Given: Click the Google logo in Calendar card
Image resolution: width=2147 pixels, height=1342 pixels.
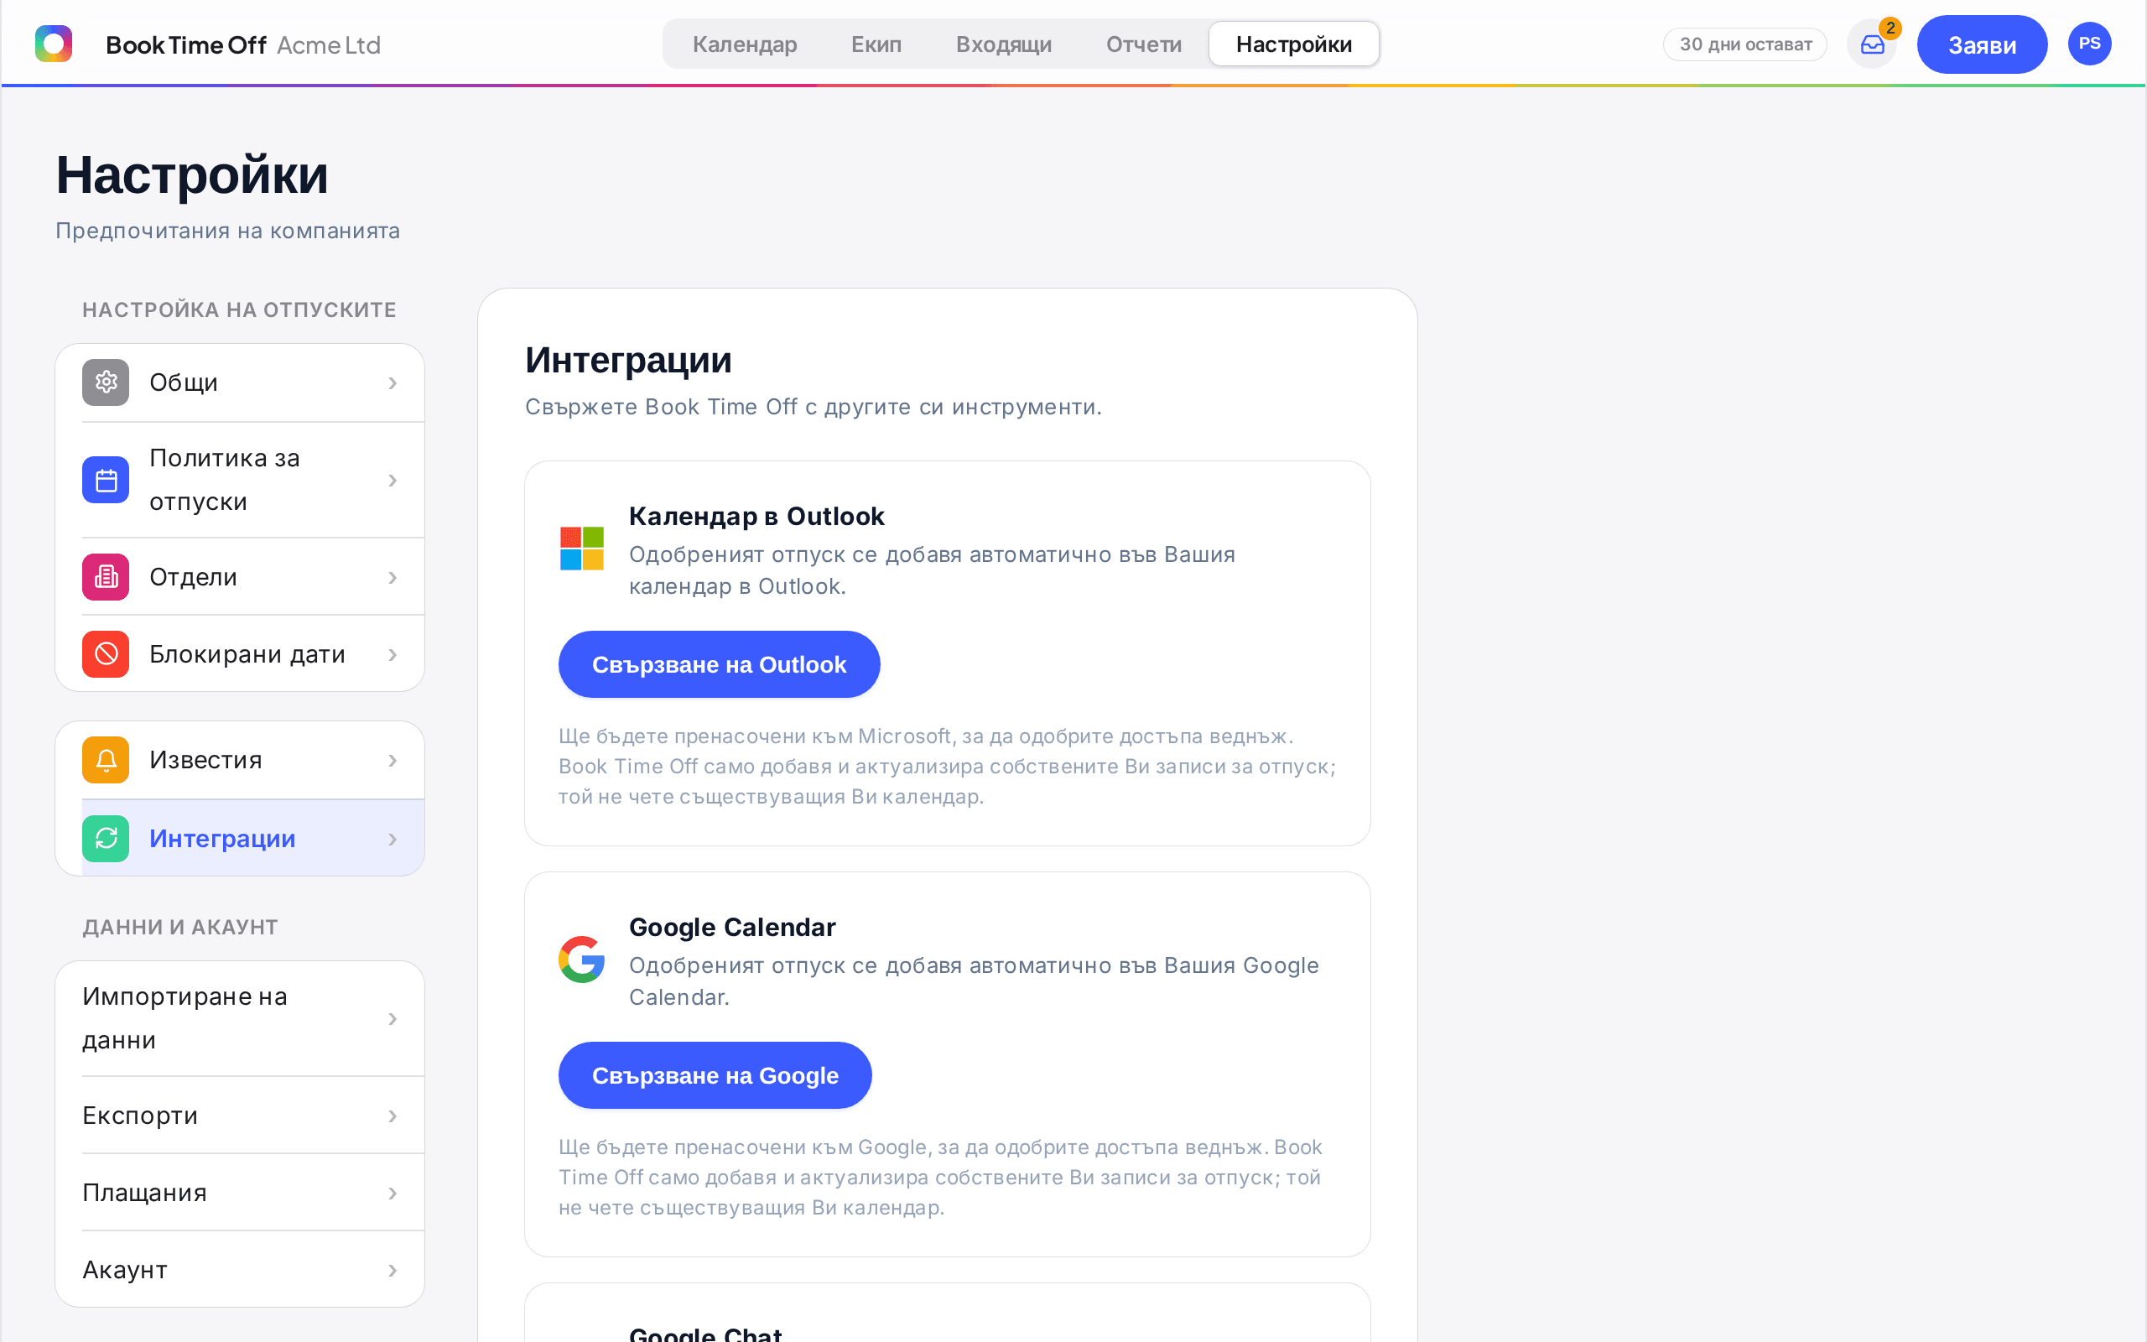Looking at the screenshot, I should 582,960.
